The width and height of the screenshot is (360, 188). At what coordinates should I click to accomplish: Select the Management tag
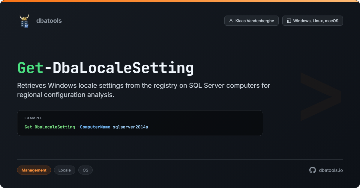(34, 170)
